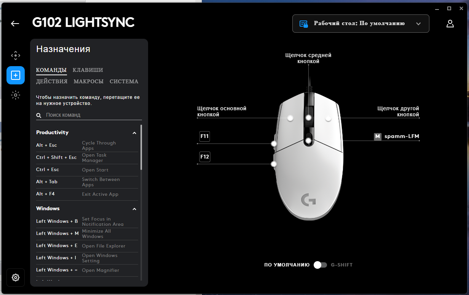Click the Exit Active App description
Image resolution: width=469 pixels, height=295 pixels.
(100, 194)
